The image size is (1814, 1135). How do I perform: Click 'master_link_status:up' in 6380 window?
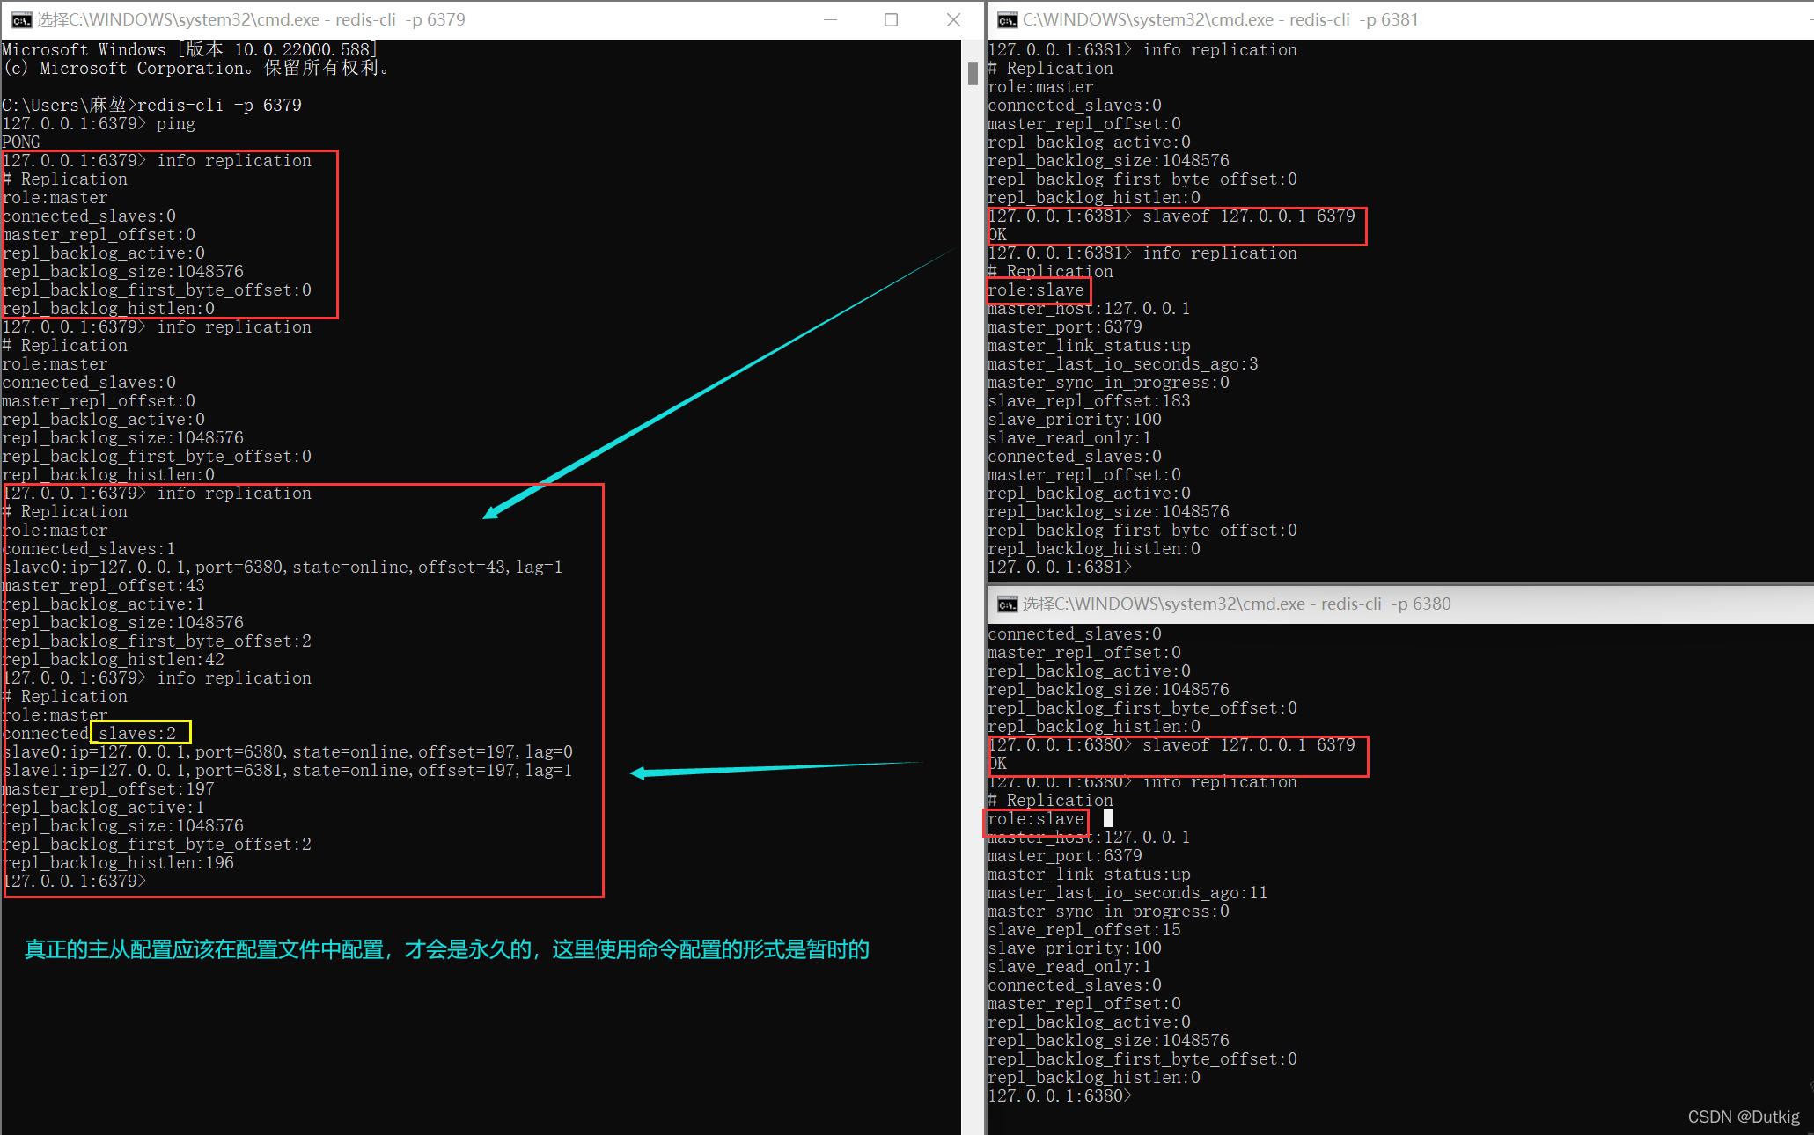tap(1089, 875)
